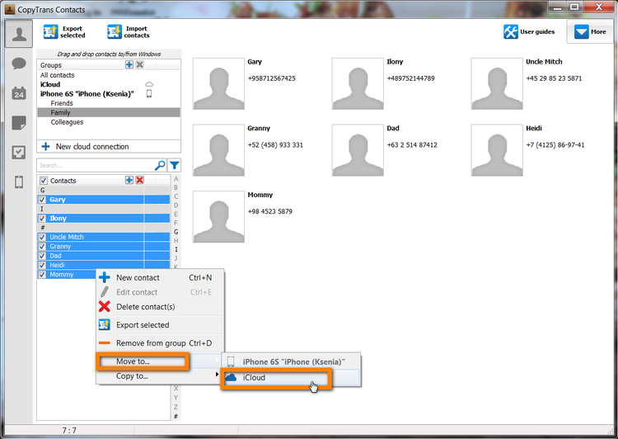Click the 7 : 7 status bar count

69,430
